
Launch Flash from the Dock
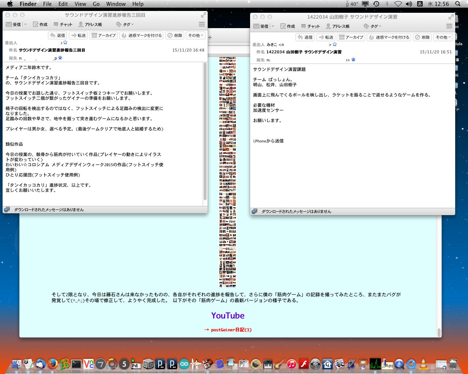(303, 364)
